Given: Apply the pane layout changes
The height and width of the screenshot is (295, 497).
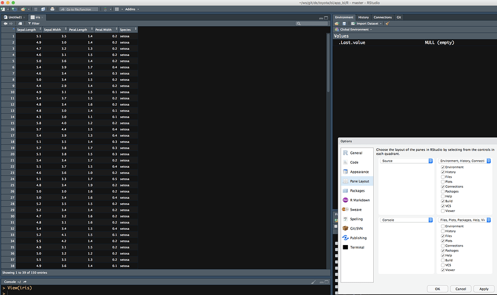Looking at the screenshot, I should tap(483, 289).
